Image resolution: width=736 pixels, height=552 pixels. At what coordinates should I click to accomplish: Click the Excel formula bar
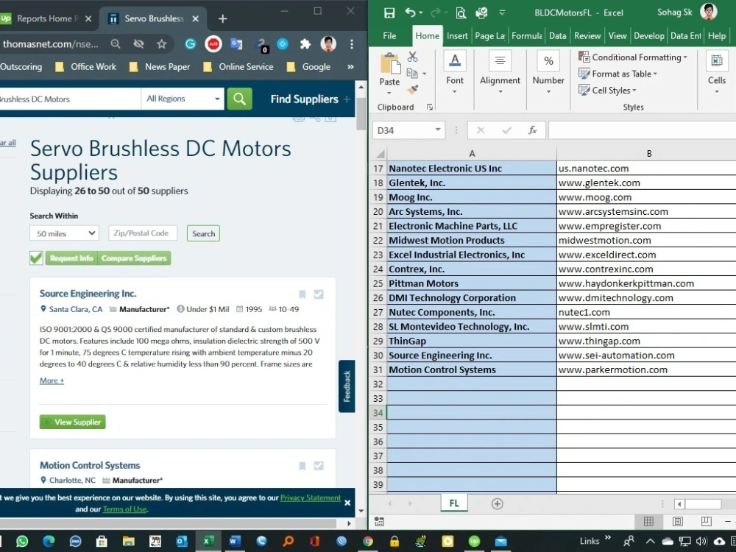[642, 130]
